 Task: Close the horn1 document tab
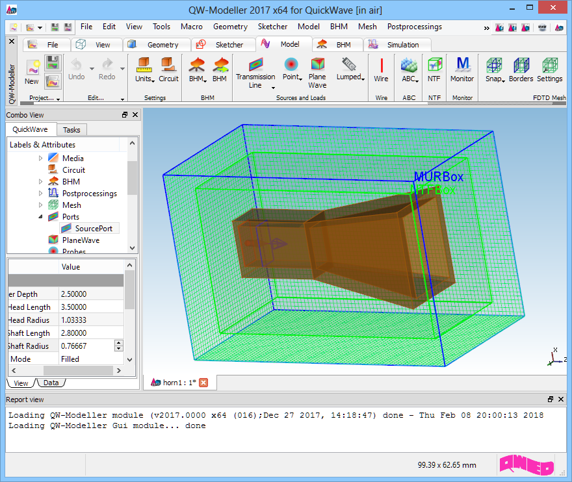[203, 383]
